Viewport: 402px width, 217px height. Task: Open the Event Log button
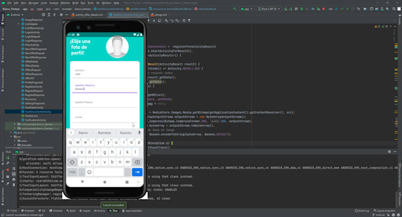(x=362, y=211)
